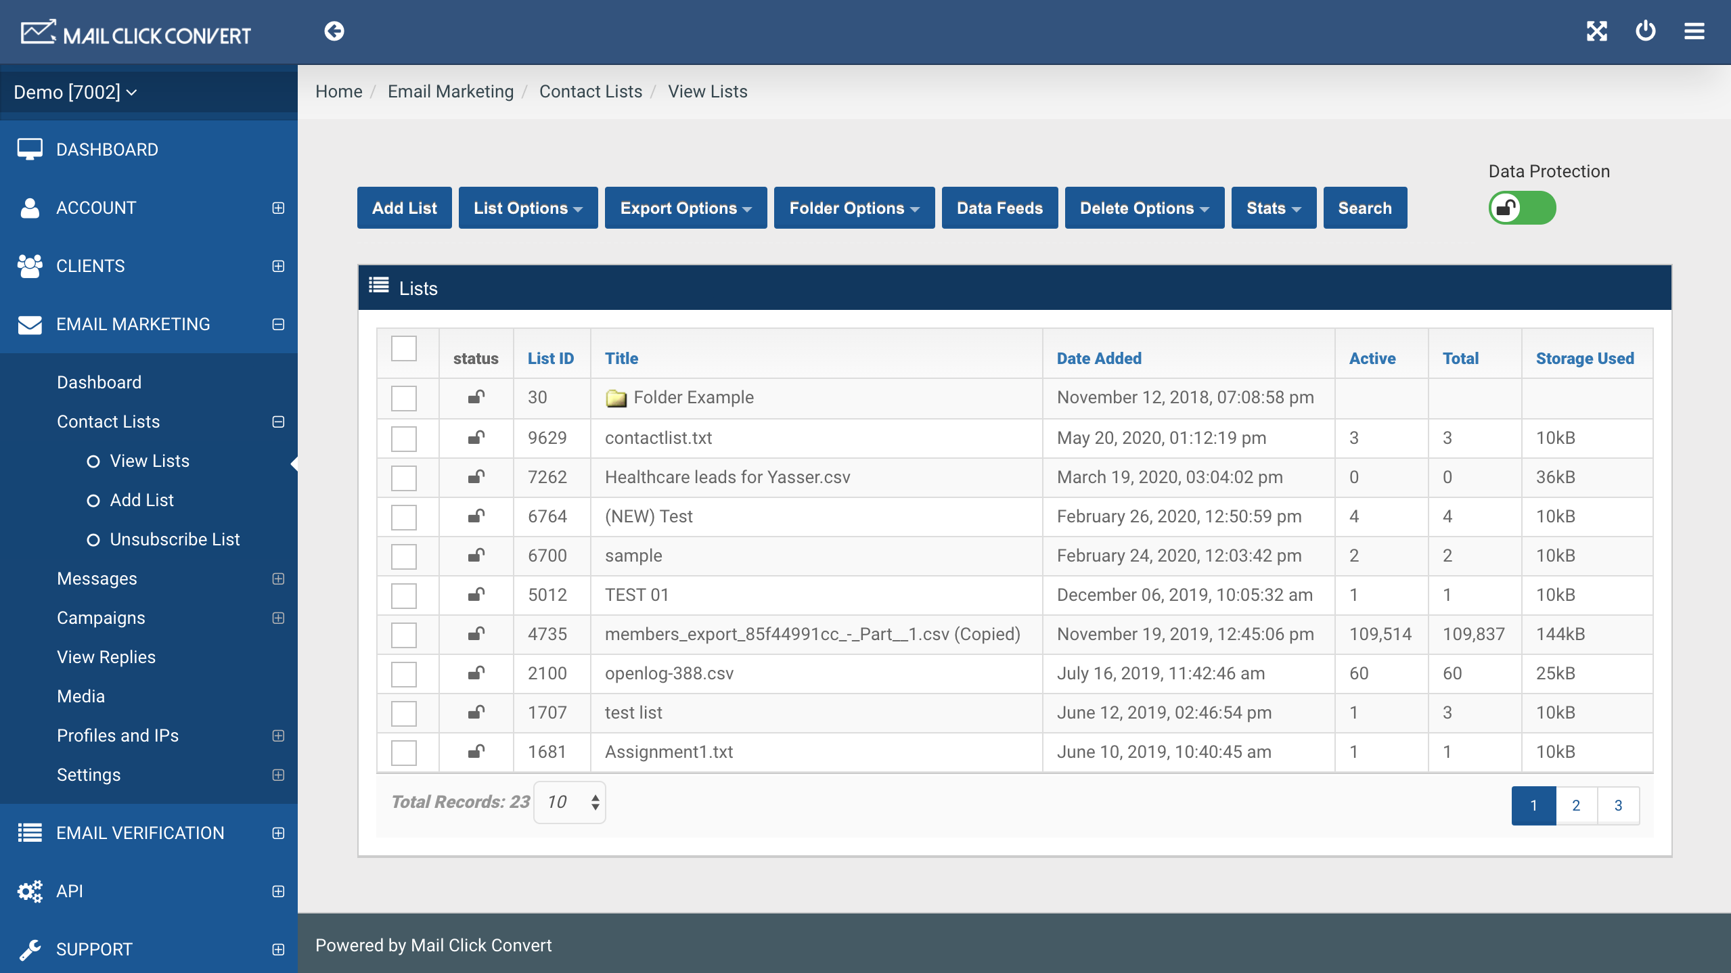Screen dimensions: 1731x973
Task: Open the records-per-page selector showing 10
Action: [x=570, y=802]
